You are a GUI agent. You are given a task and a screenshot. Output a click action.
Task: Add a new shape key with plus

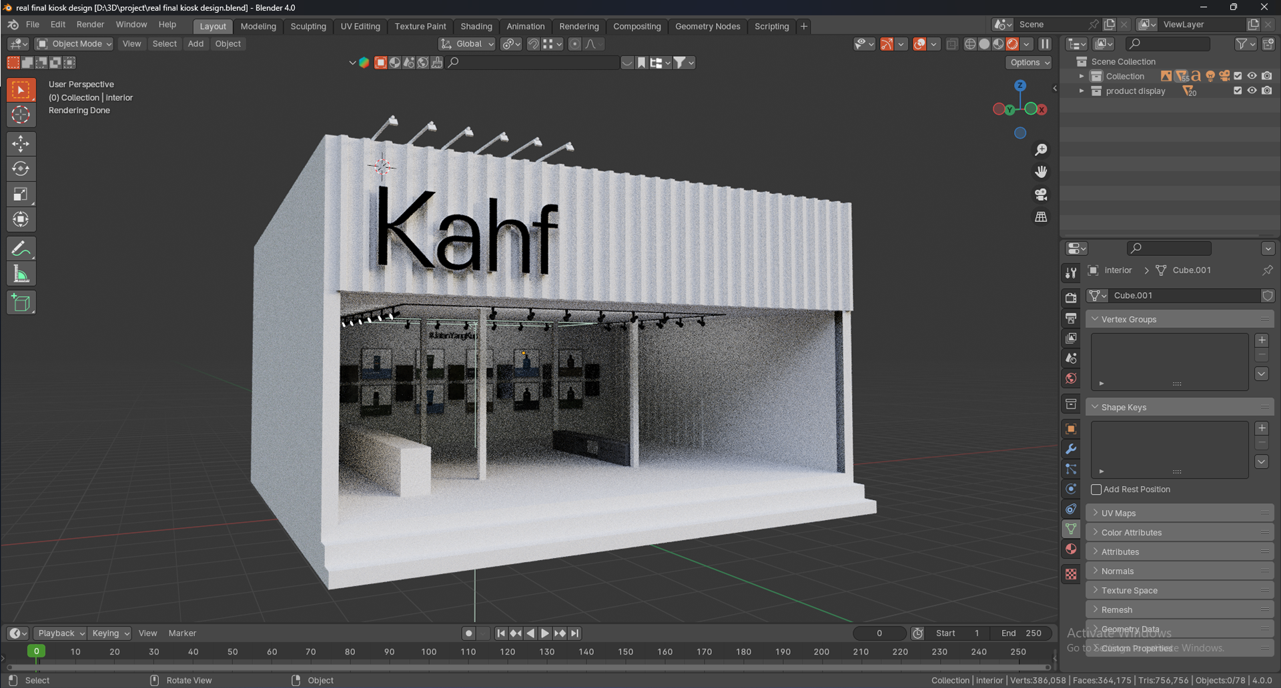(1262, 429)
